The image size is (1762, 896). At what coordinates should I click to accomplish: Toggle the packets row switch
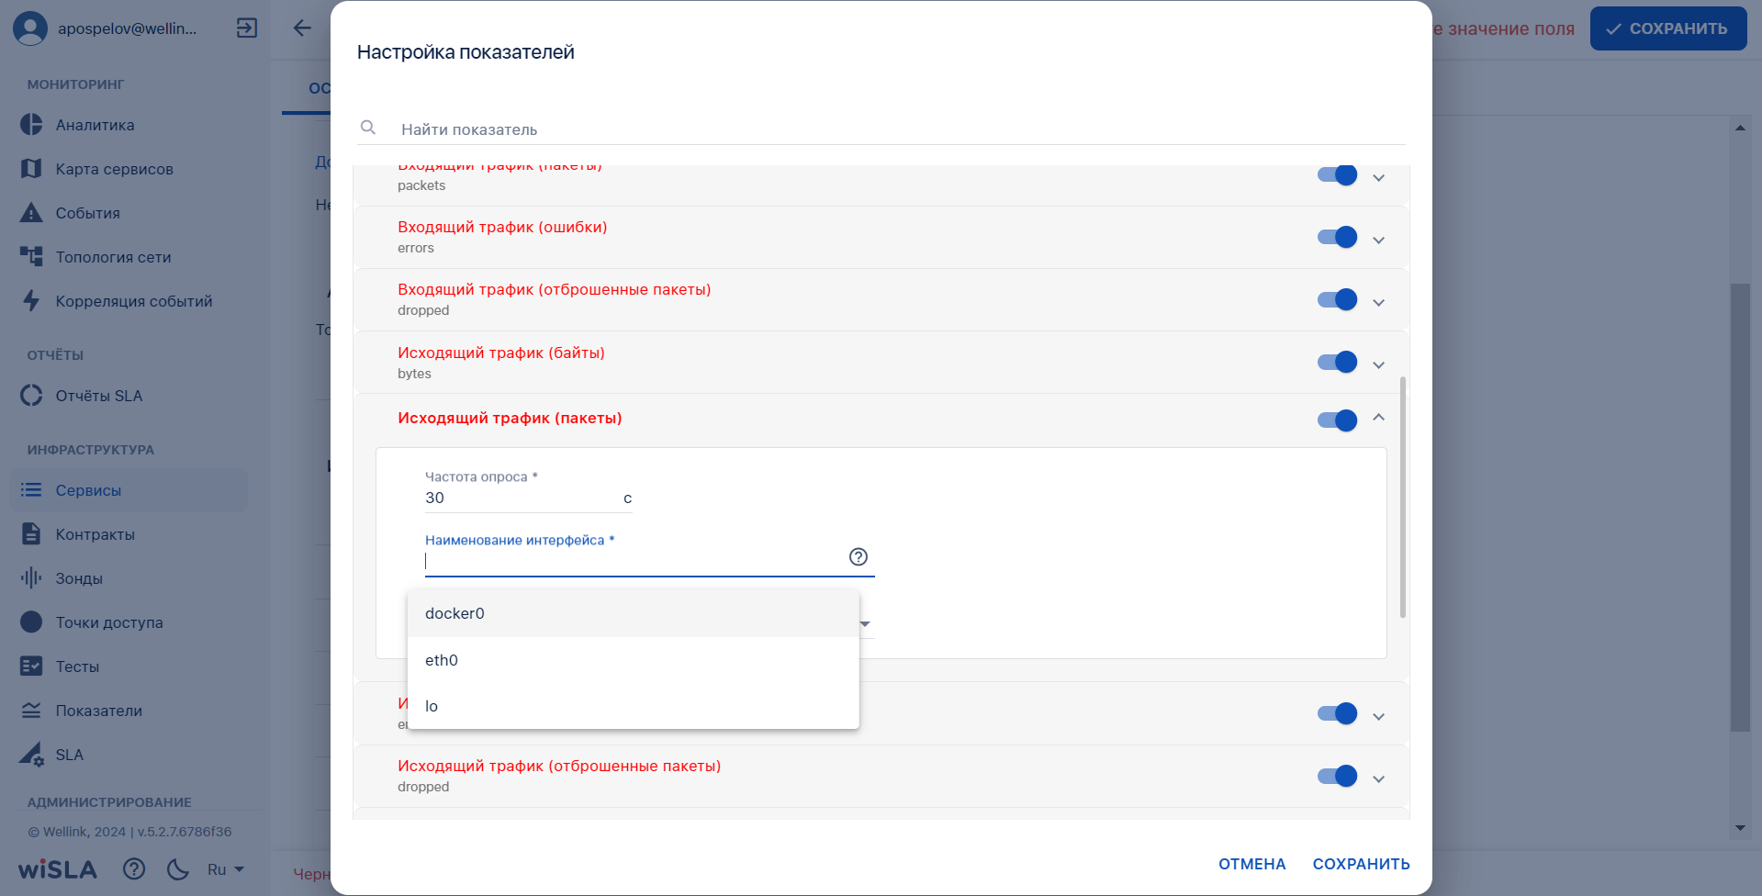pos(1337,175)
